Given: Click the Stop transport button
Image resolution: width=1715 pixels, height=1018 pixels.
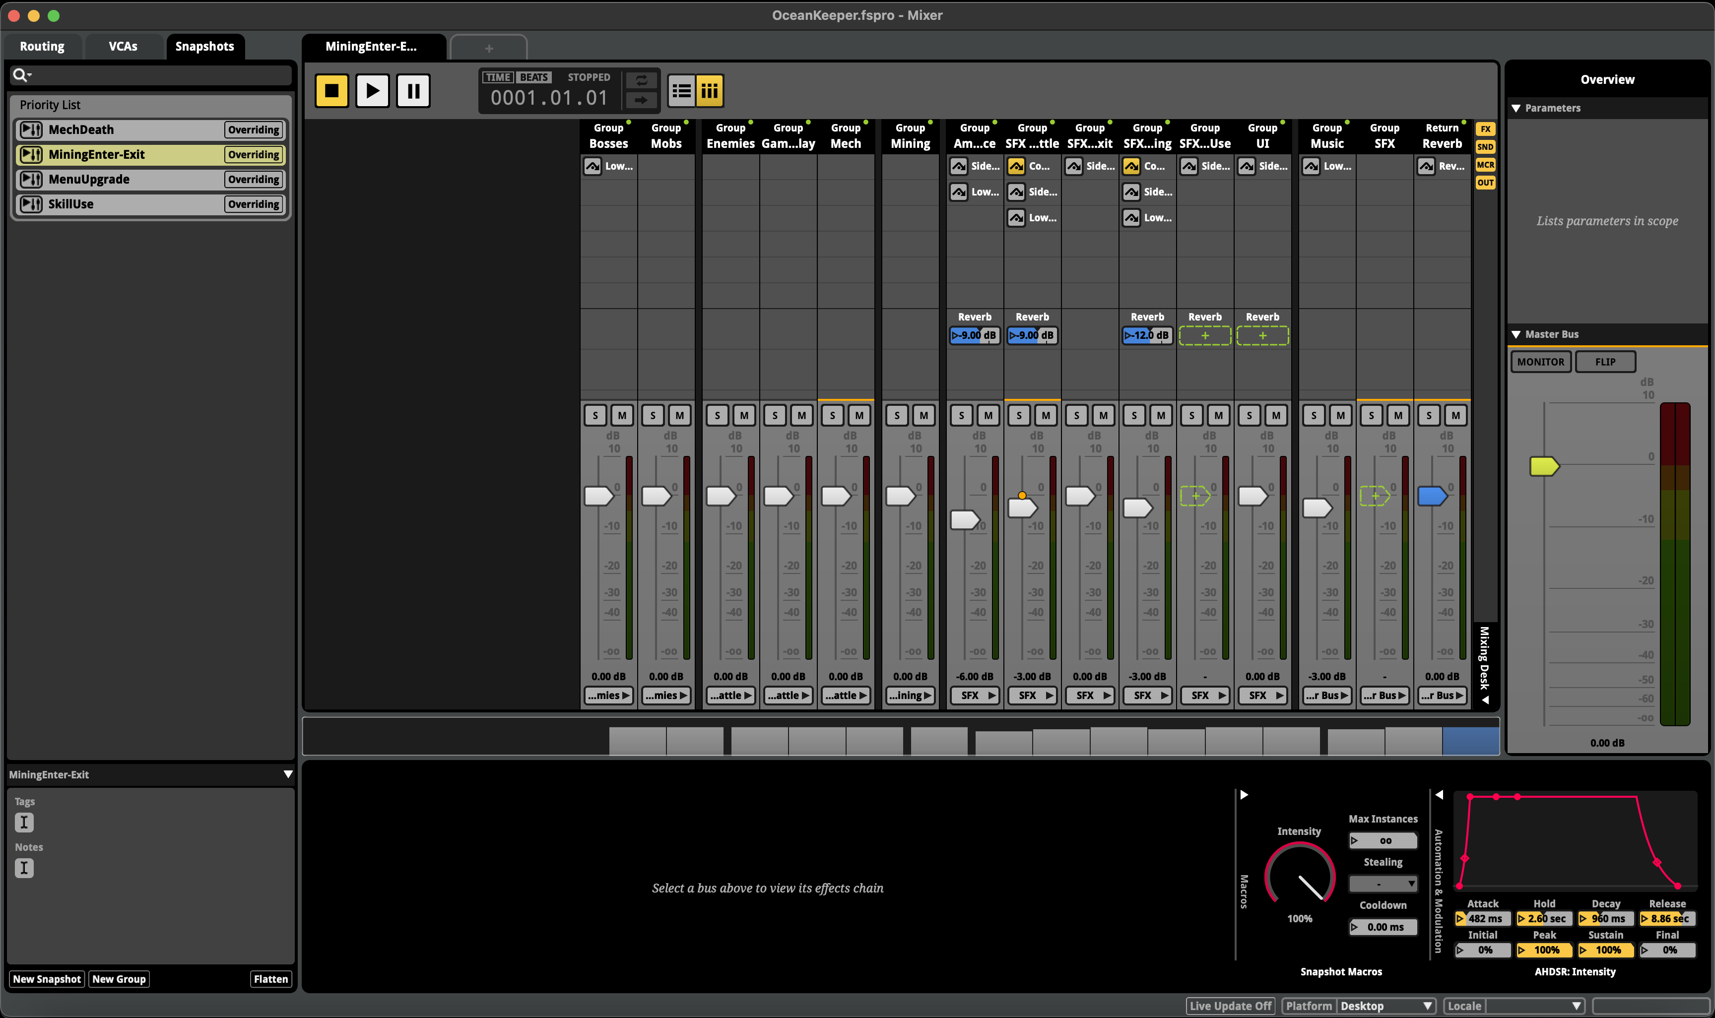Looking at the screenshot, I should click(331, 91).
